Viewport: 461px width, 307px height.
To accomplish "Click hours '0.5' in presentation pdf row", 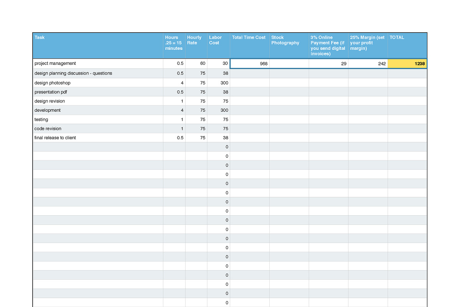I will pos(174,92).
